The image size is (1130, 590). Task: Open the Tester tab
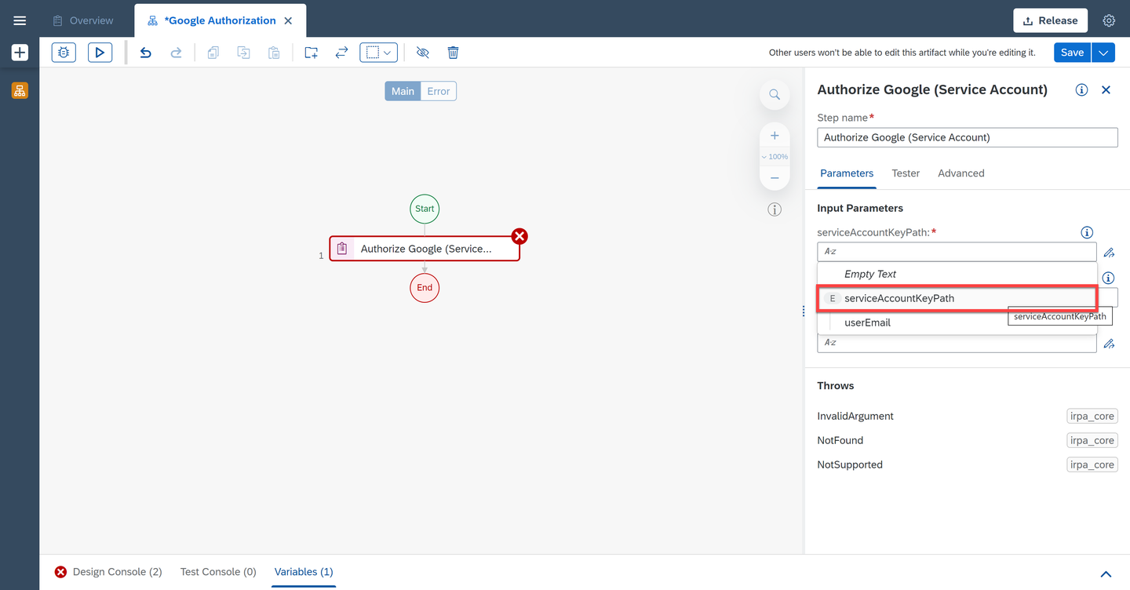[x=906, y=173]
